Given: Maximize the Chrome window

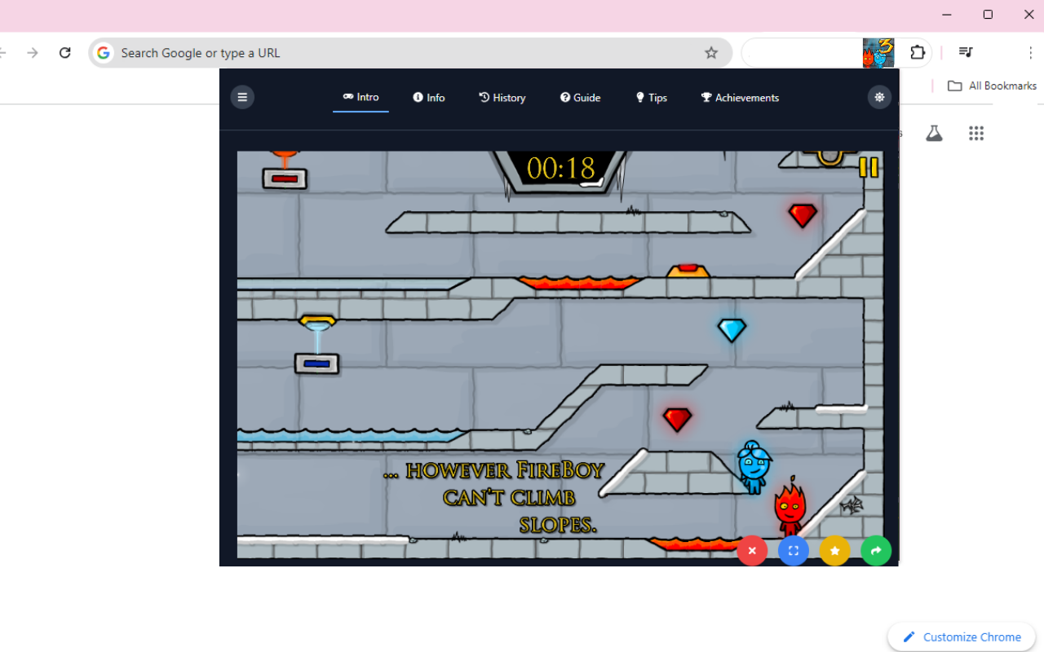Looking at the screenshot, I should click(988, 15).
